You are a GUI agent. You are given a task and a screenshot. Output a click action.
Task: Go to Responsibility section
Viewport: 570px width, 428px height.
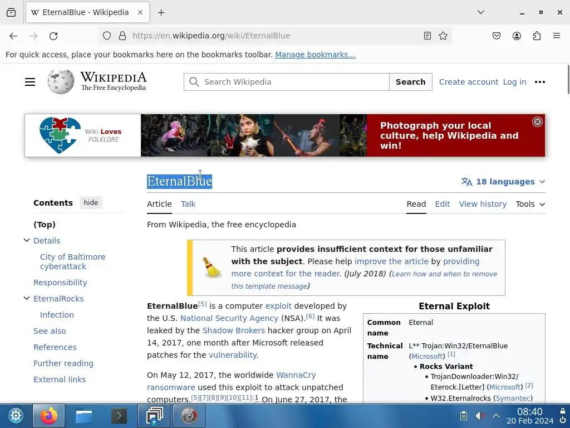[x=60, y=283]
